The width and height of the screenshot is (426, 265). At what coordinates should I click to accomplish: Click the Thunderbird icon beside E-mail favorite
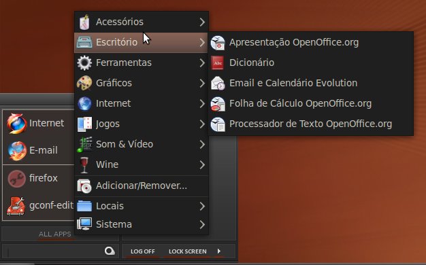tap(17, 151)
